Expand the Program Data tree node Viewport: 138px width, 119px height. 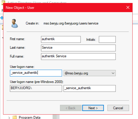[x=9, y=118]
